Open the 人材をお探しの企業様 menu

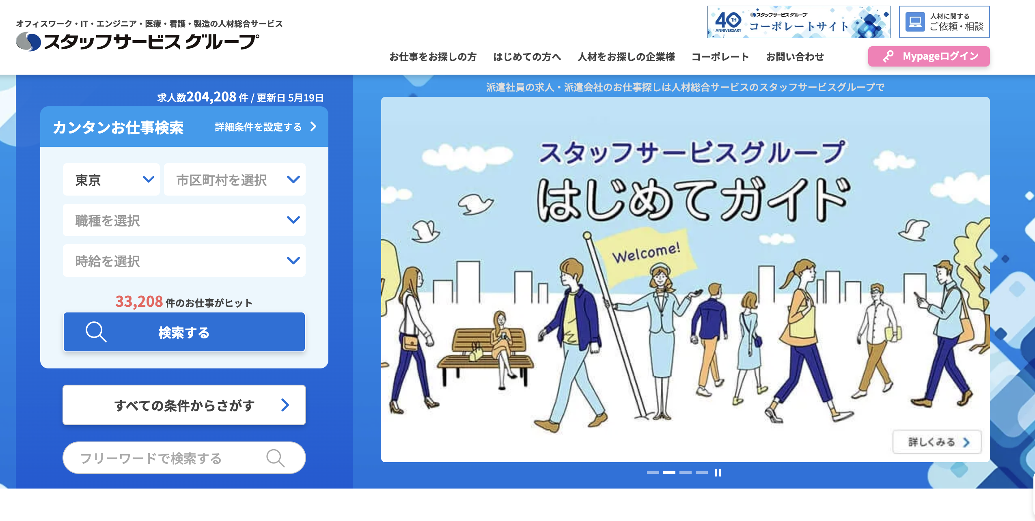(626, 57)
